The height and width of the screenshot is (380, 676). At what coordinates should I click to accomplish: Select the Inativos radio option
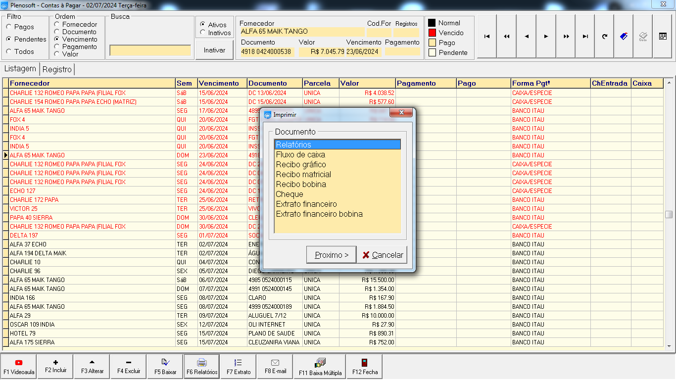click(x=203, y=33)
